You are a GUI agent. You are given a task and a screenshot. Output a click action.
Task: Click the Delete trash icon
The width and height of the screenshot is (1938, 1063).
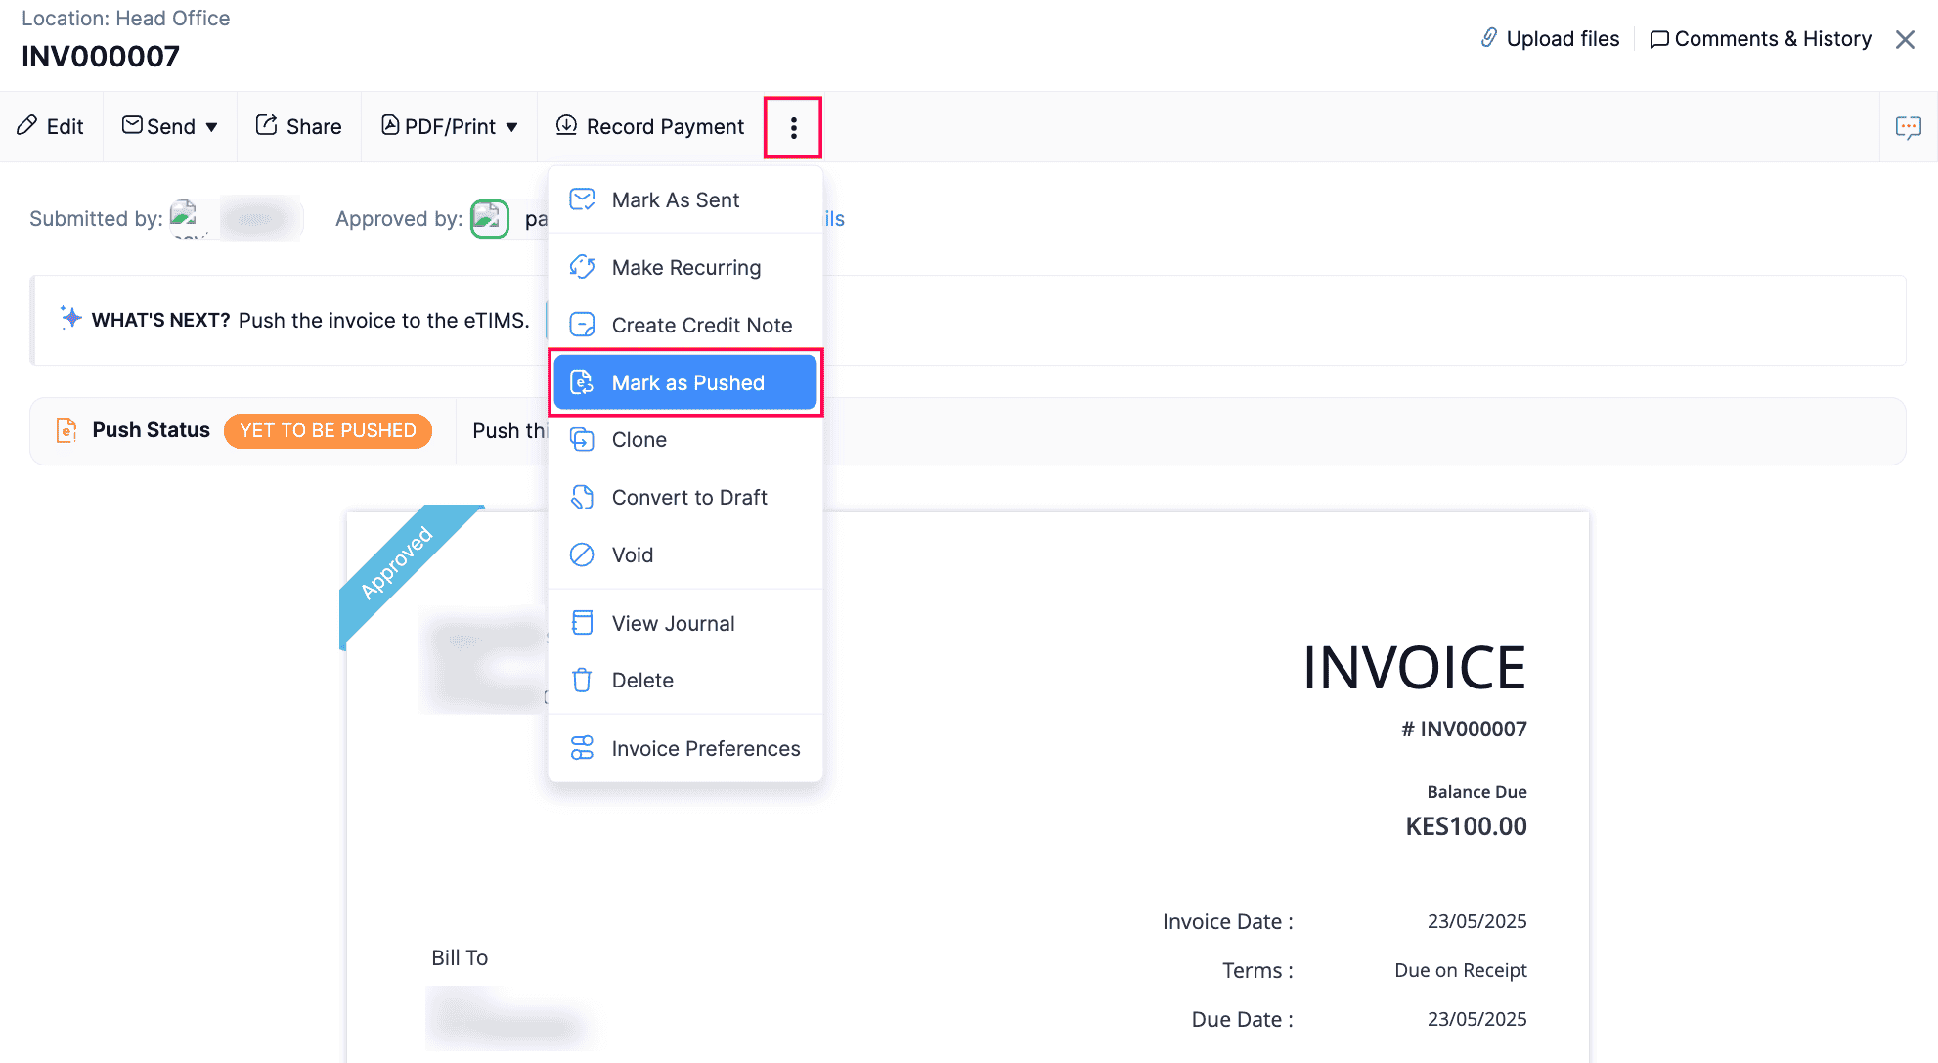click(x=582, y=681)
